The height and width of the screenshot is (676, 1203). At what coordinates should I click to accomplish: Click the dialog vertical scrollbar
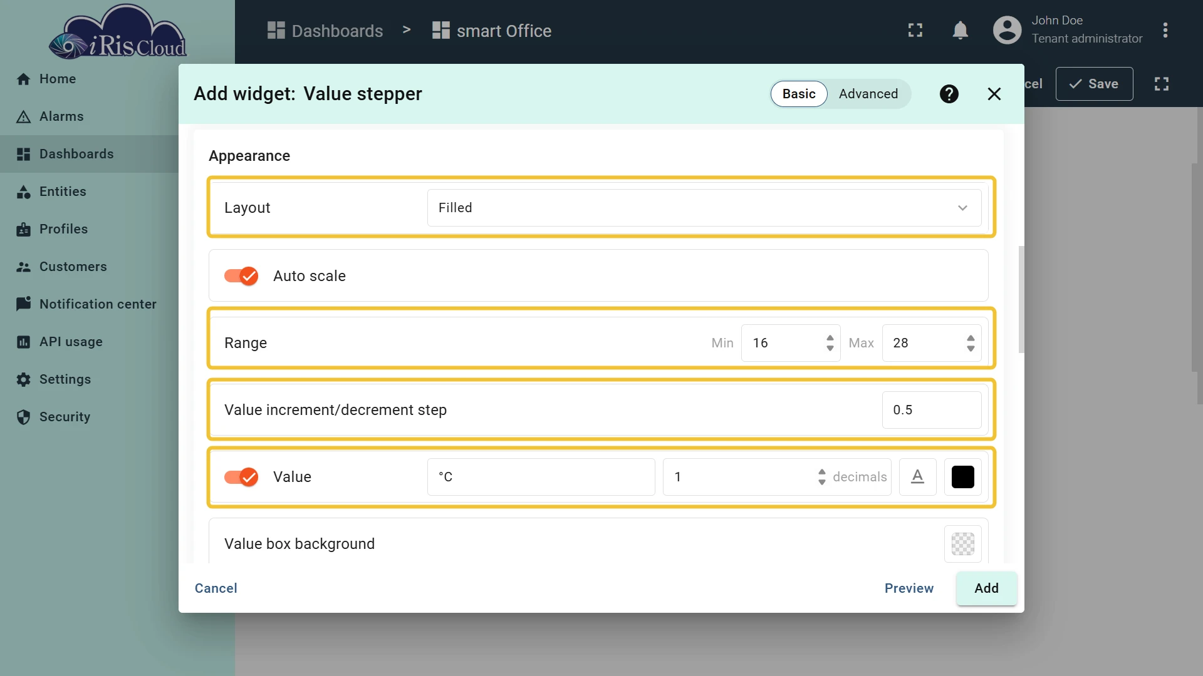tap(1021, 299)
